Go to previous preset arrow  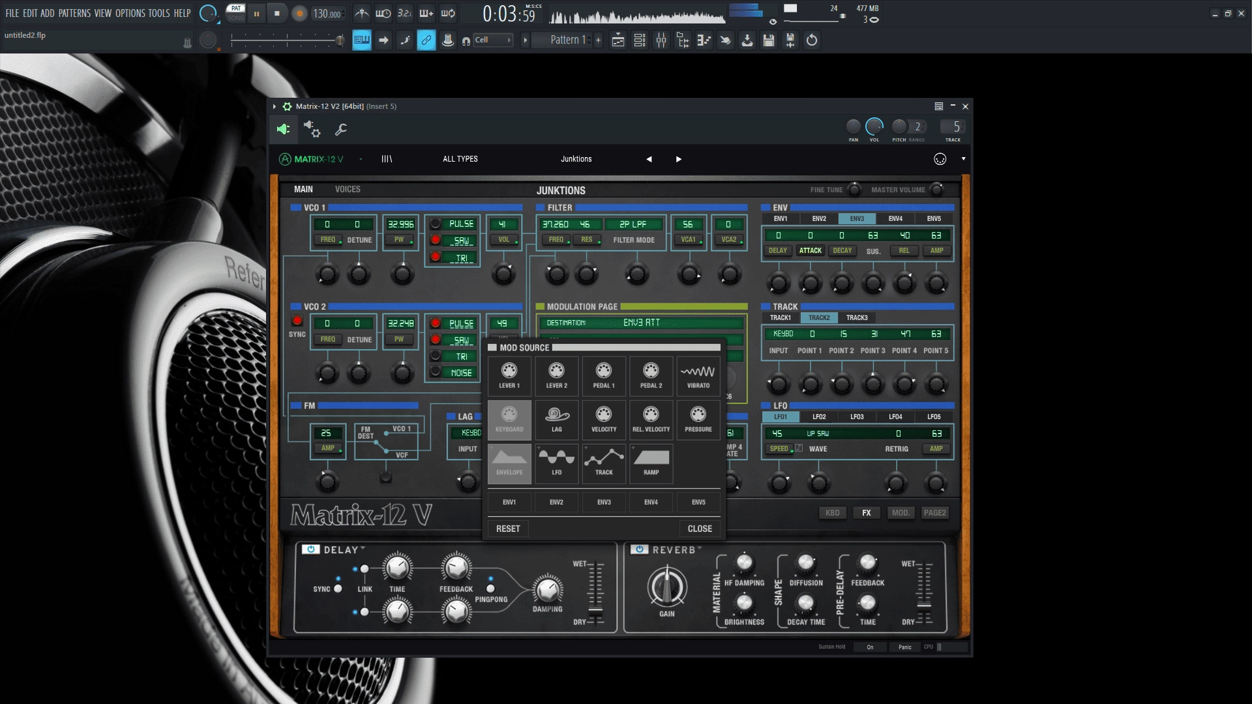[649, 159]
